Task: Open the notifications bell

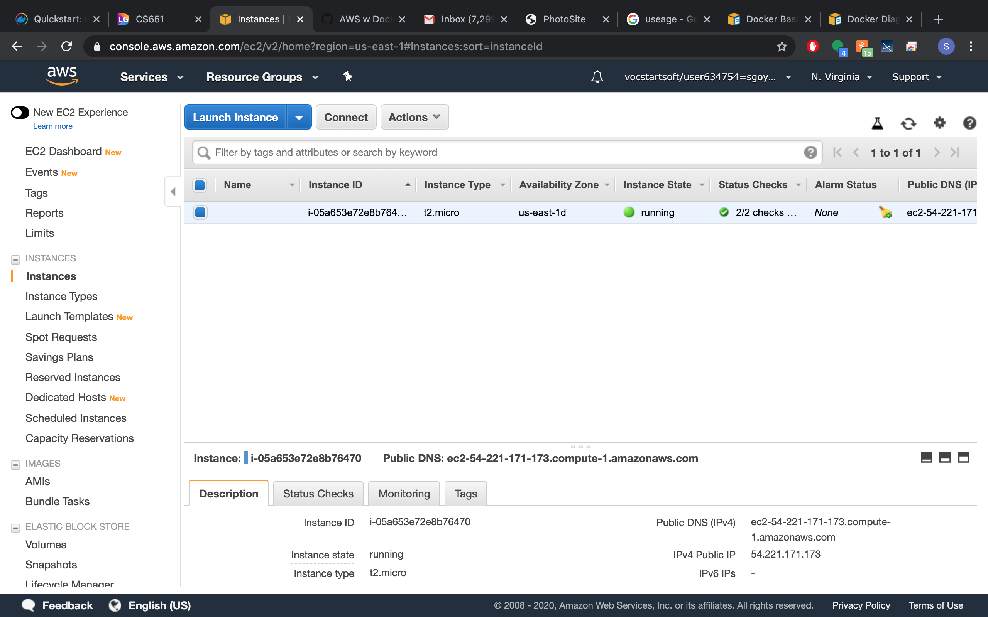Action: [597, 77]
